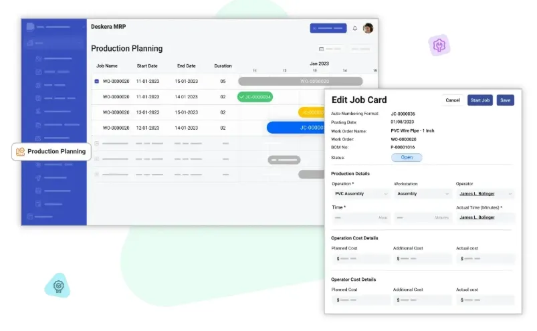Open the Operation dropdown showing PVC Assembly
This screenshot has height=331, width=537.
click(x=361, y=194)
